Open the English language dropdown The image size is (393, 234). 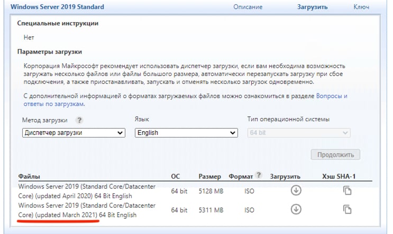(x=186, y=133)
